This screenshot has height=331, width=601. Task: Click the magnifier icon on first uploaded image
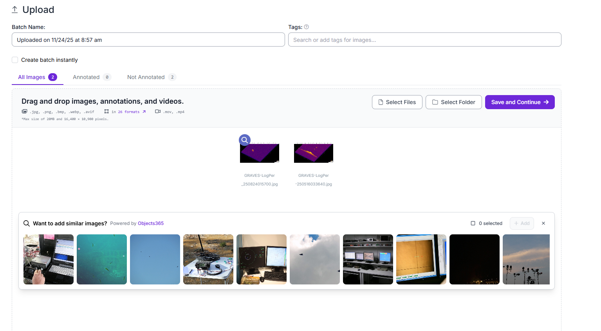click(x=245, y=140)
